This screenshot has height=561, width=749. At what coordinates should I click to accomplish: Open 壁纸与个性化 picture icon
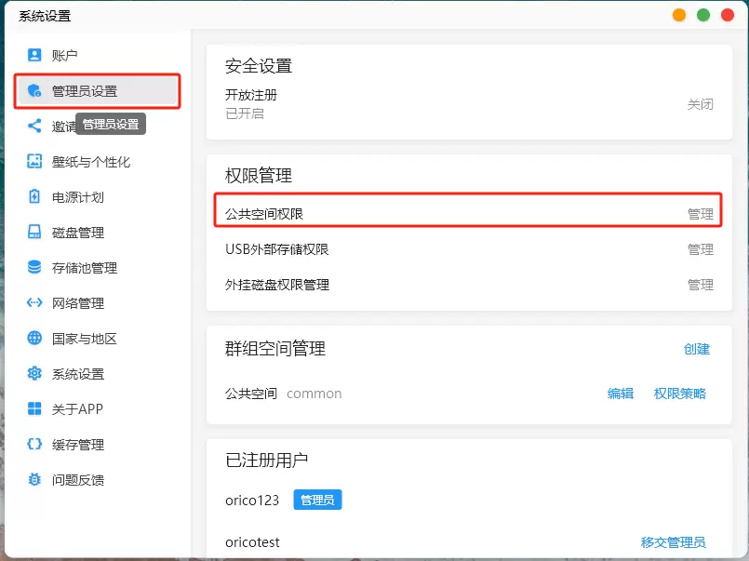point(34,161)
